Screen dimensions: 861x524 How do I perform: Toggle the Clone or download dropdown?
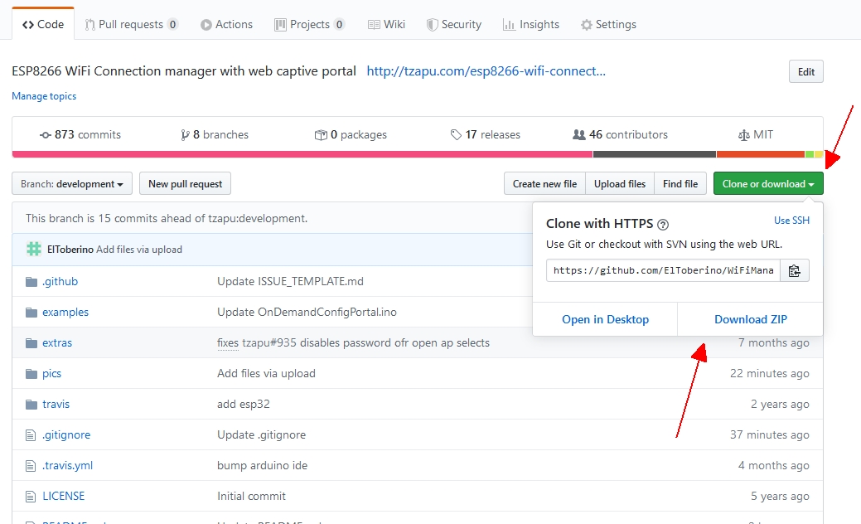pyautogui.click(x=768, y=183)
